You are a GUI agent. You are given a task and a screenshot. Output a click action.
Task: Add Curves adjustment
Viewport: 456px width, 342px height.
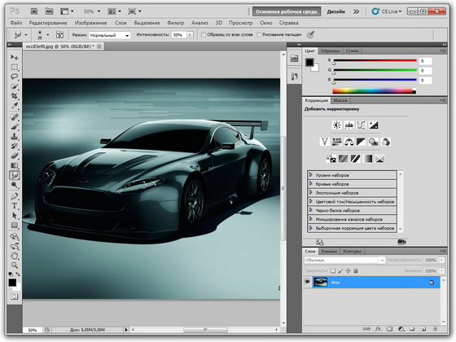pyautogui.click(x=361, y=125)
